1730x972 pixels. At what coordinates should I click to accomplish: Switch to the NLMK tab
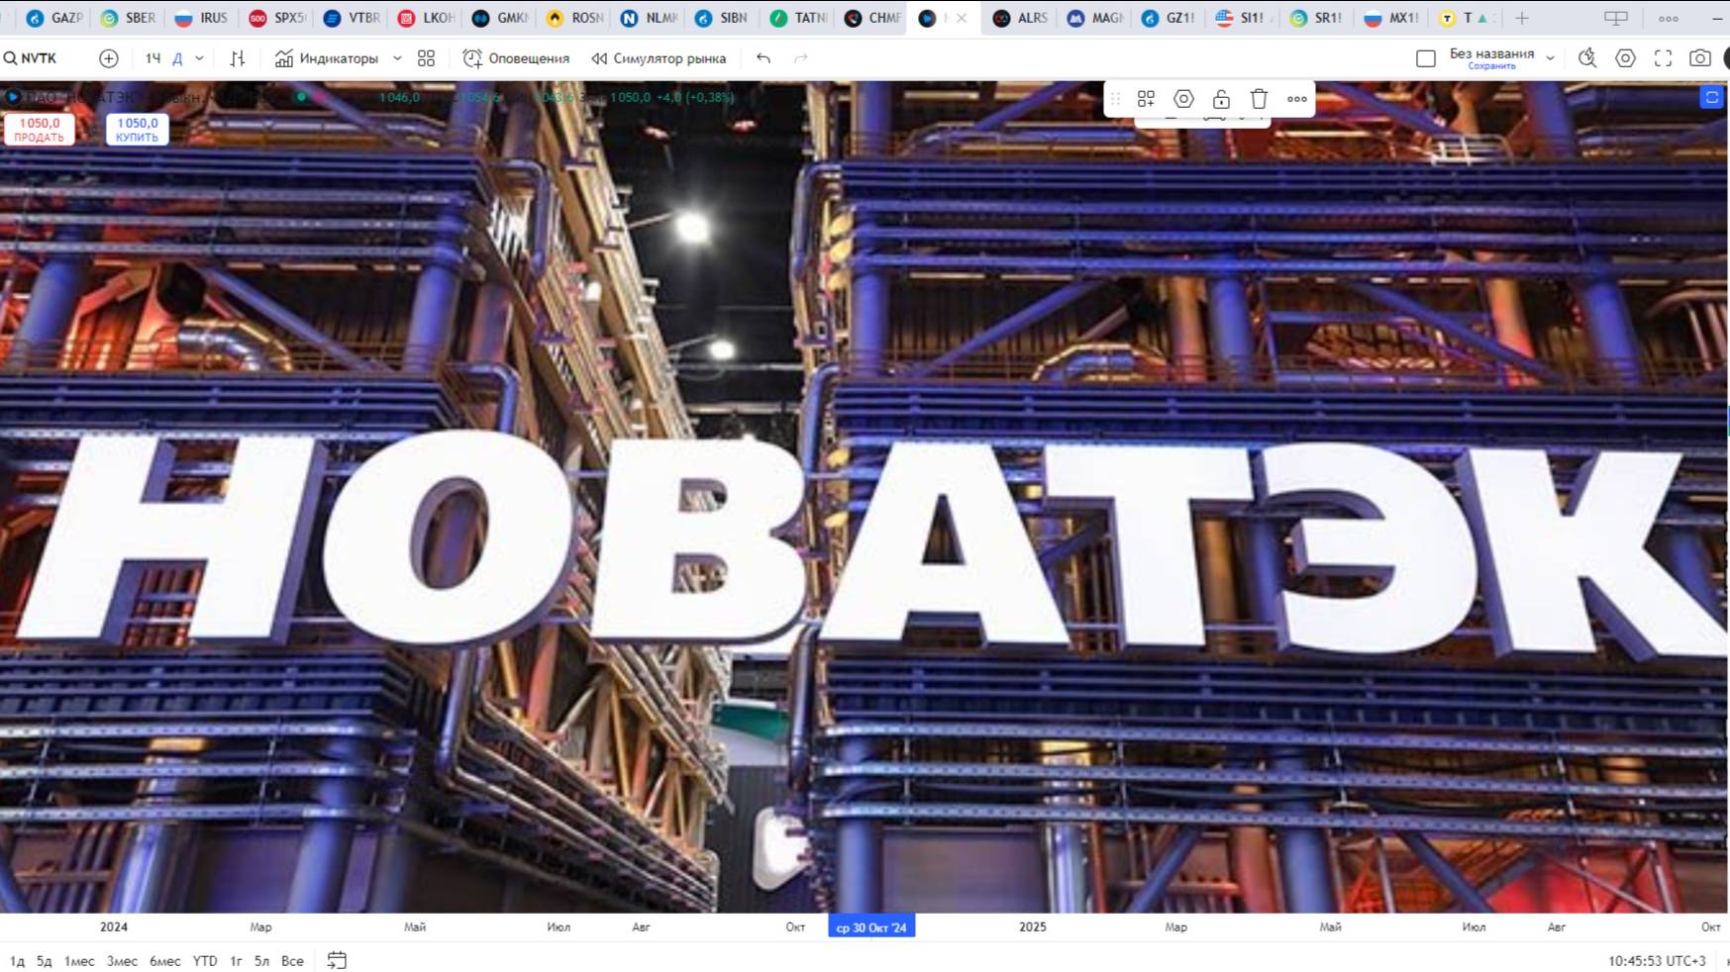[648, 18]
